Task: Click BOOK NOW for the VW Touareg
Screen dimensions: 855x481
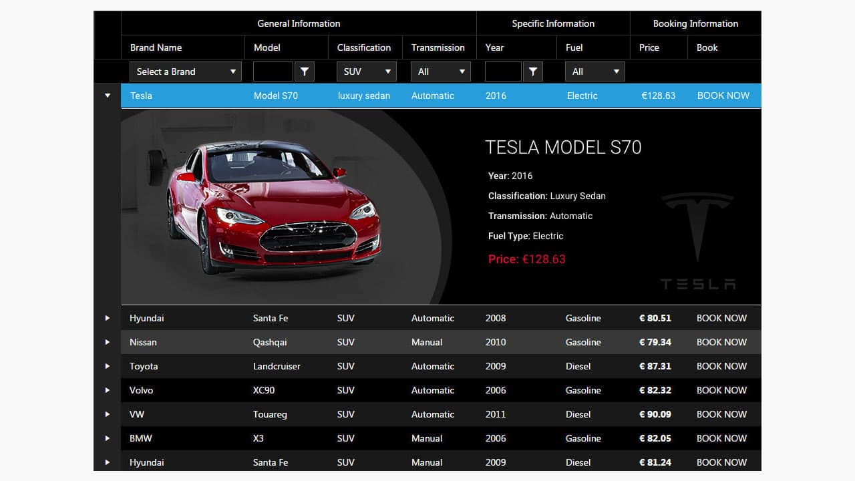Action: click(721, 414)
